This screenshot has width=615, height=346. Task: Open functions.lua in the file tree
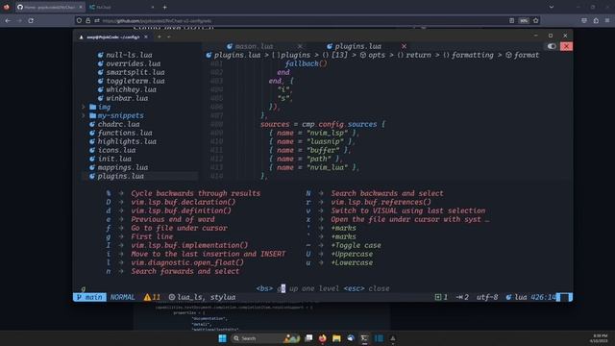pyautogui.click(x=125, y=133)
